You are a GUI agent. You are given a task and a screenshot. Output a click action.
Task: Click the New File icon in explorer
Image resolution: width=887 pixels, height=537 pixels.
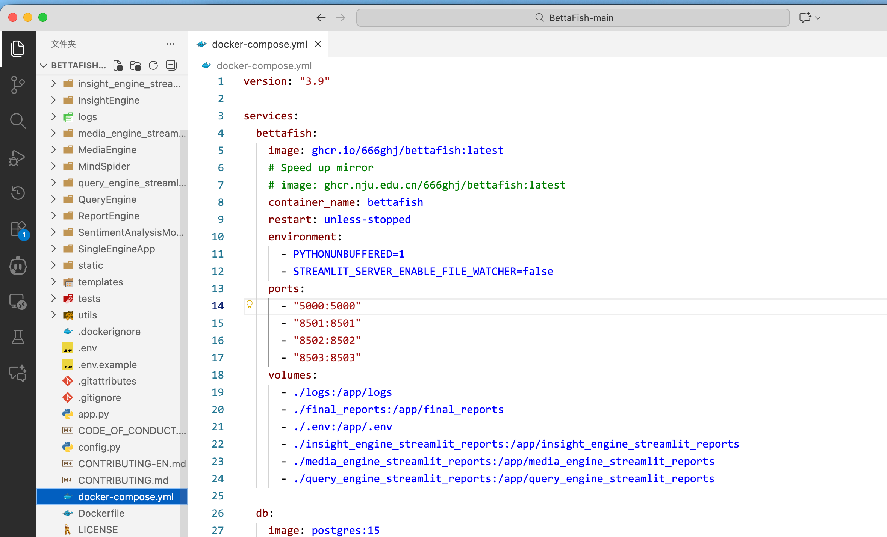[x=118, y=66]
